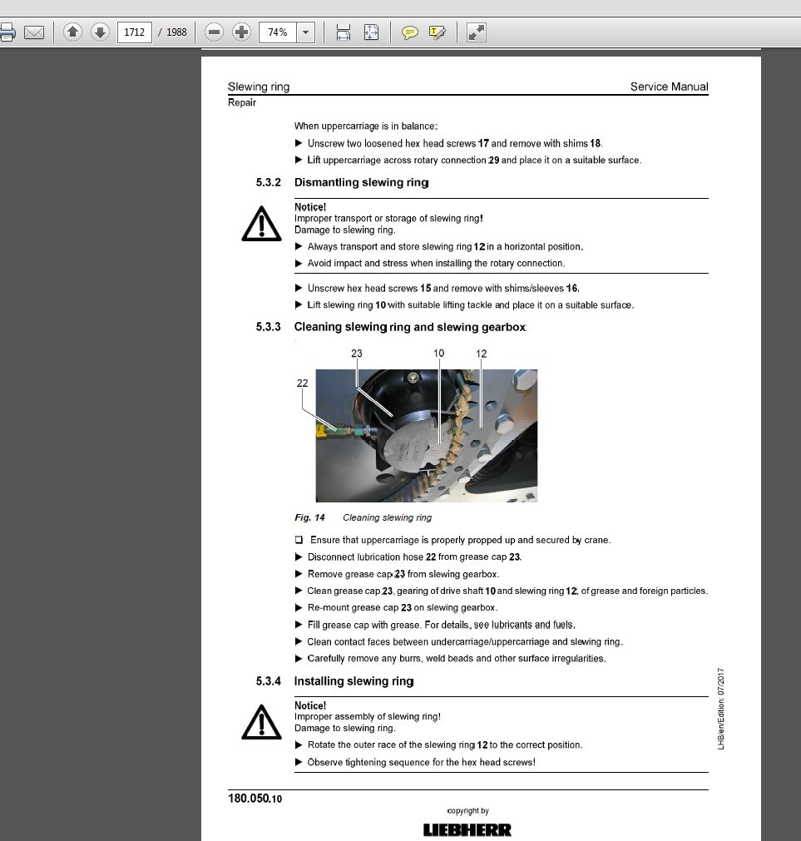Click the 'Service Manual' header text
Image resolution: width=801 pixels, height=841 pixels.
click(x=669, y=87)
